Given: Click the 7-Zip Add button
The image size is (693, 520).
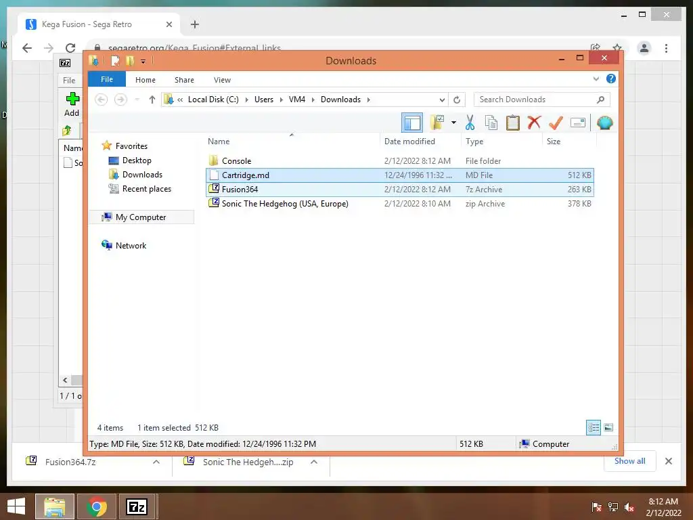Looking at the screenshot, I should (72, 104).
